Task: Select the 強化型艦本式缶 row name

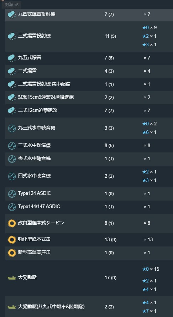Action: click(35, 239)
